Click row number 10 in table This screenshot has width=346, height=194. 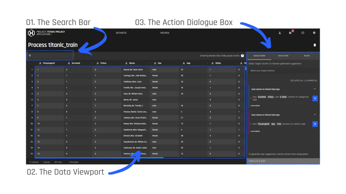tap(32, 124)
